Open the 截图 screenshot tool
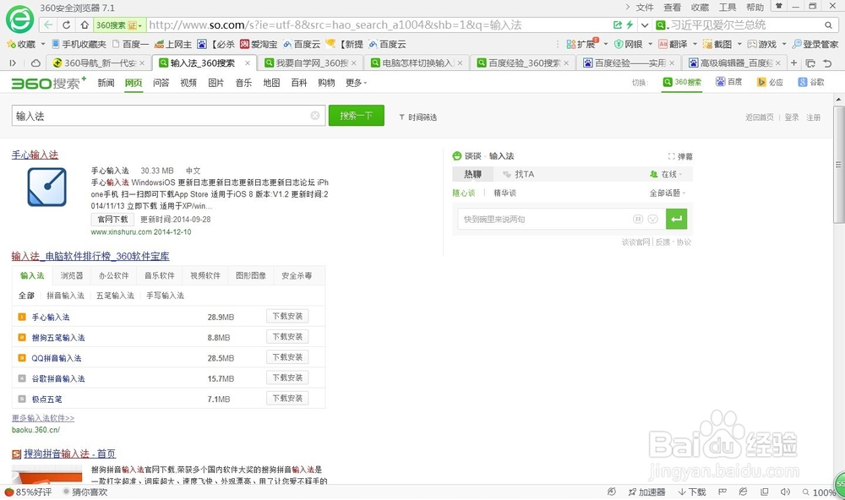 point(717,44)
